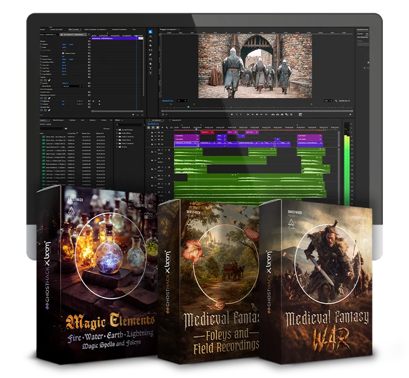The width and height of the screenshot is (409, 378).
Task: Toggle animation stopwatch for Position
Action: click(40, 44)
